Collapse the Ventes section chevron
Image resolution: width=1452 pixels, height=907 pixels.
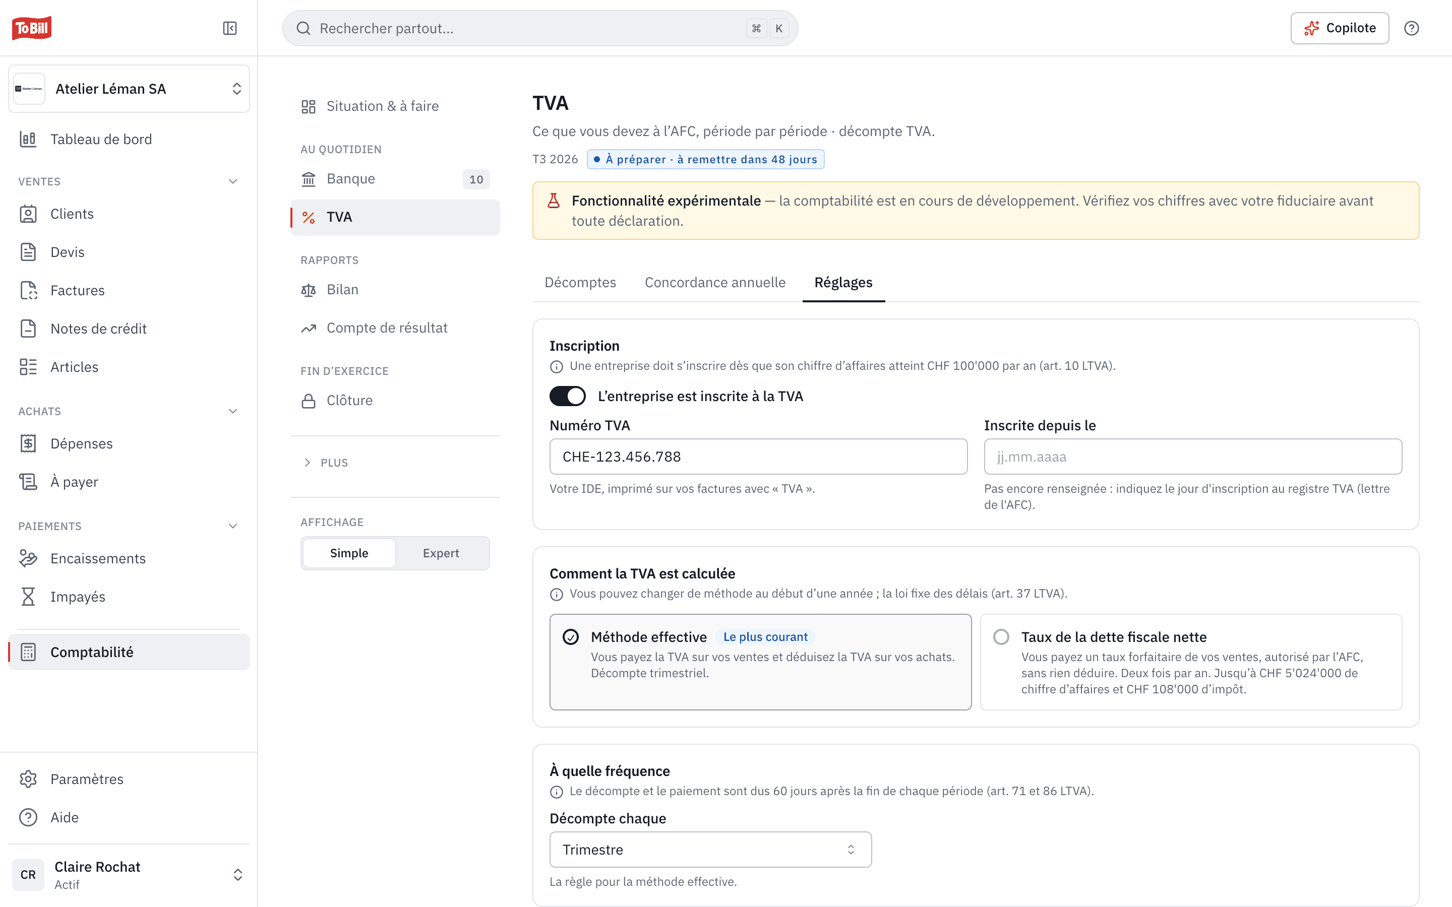coord(233,181)
